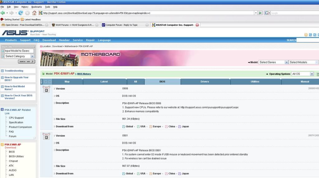
Task: Click the Input Model to Search field
Action: (19, 51)
